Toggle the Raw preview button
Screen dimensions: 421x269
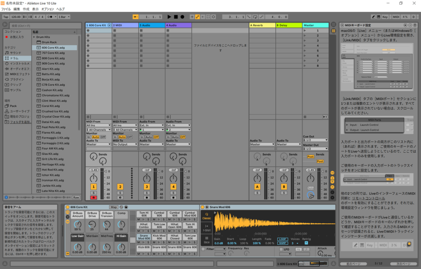(x=76, y=198)
